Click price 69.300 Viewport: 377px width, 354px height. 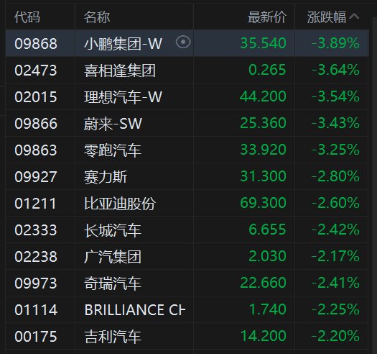tap(264, 203)
